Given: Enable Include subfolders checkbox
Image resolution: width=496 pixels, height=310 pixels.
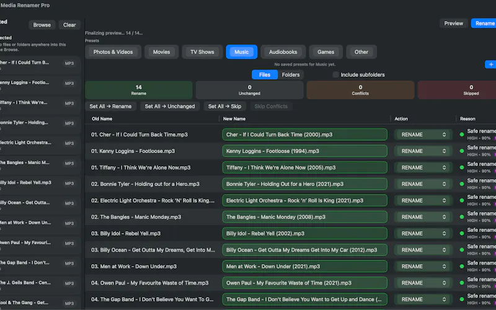Looking at the screenshot, I should point(335,74).
